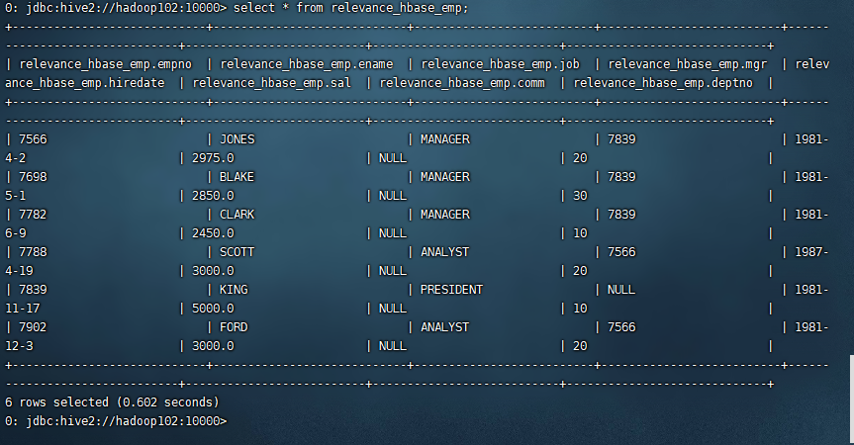Click salary value 2975.0

click(x=213, y=158)
